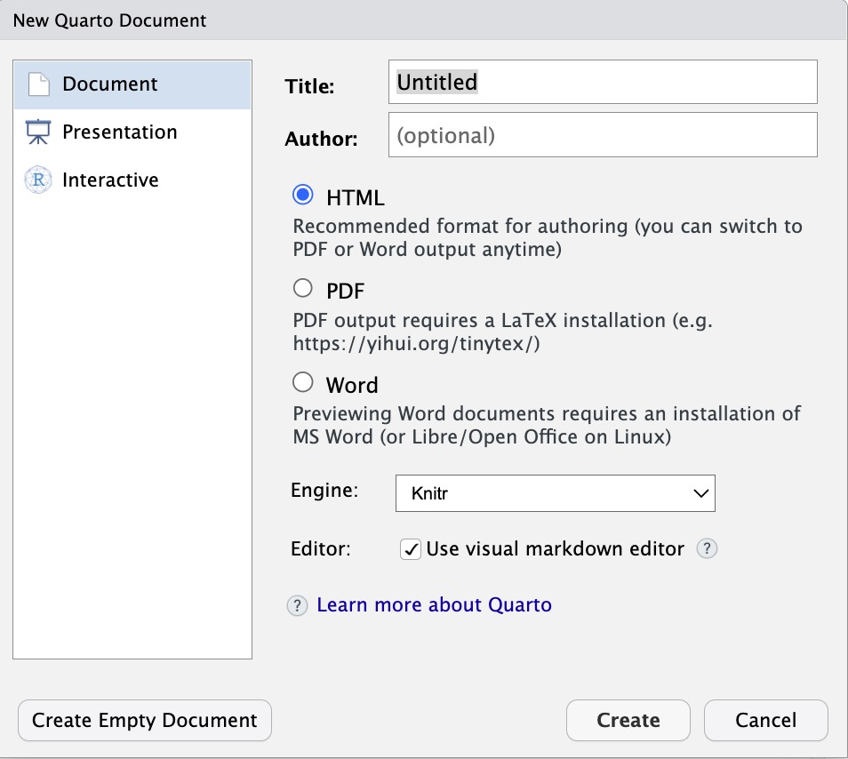
Task: Click the question mark icon before Learn more
Action: point(297,605)
